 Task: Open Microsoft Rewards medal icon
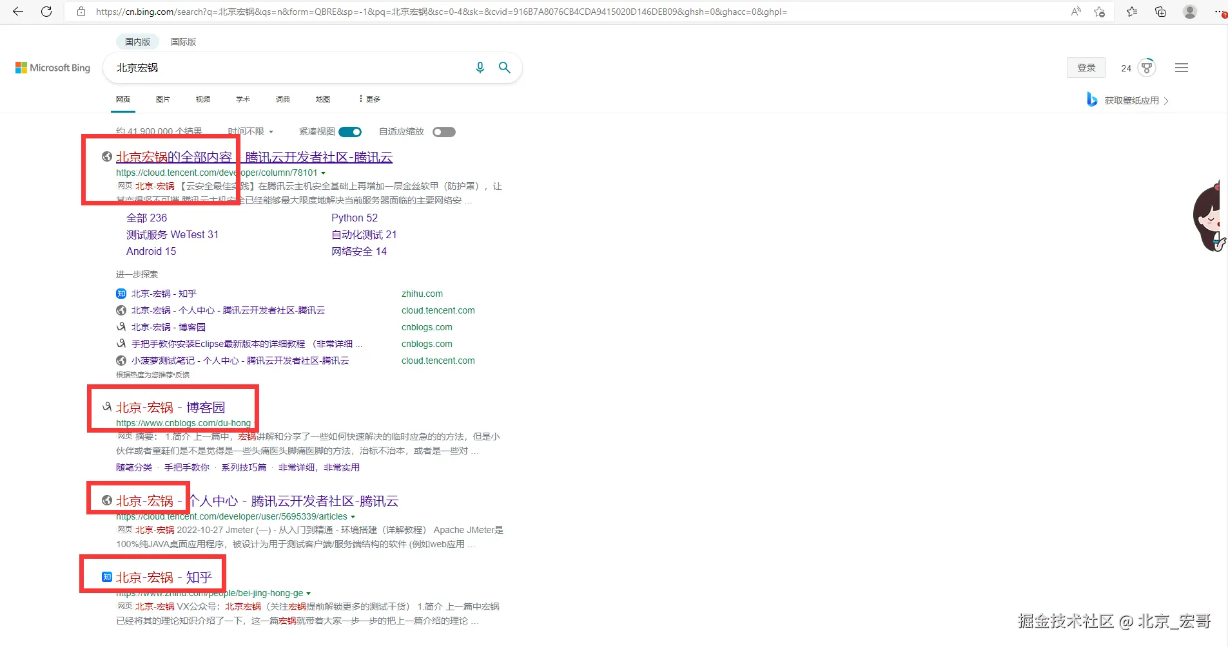coord(1147,68)
